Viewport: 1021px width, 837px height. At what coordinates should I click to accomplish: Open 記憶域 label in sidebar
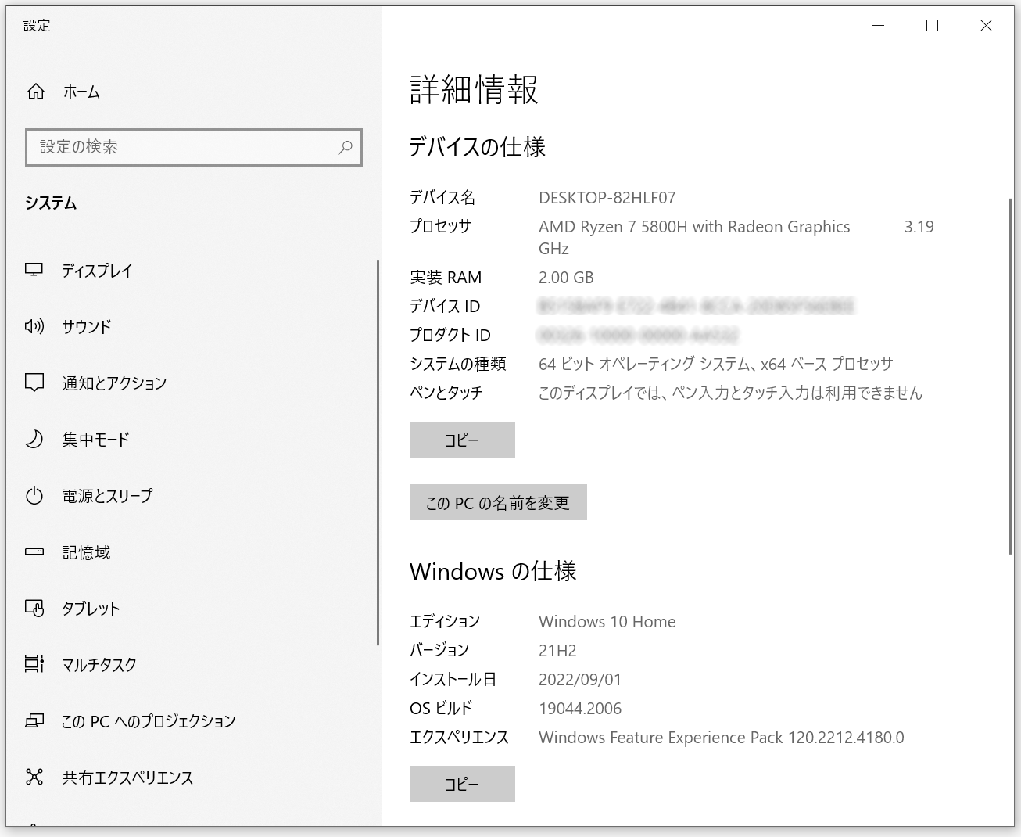pyautogui.click(x=86, y=552)
